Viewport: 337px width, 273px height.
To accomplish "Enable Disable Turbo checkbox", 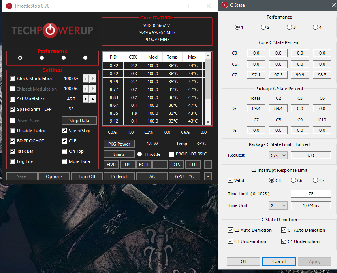I will pyautogui.click(x=13, y=131).
